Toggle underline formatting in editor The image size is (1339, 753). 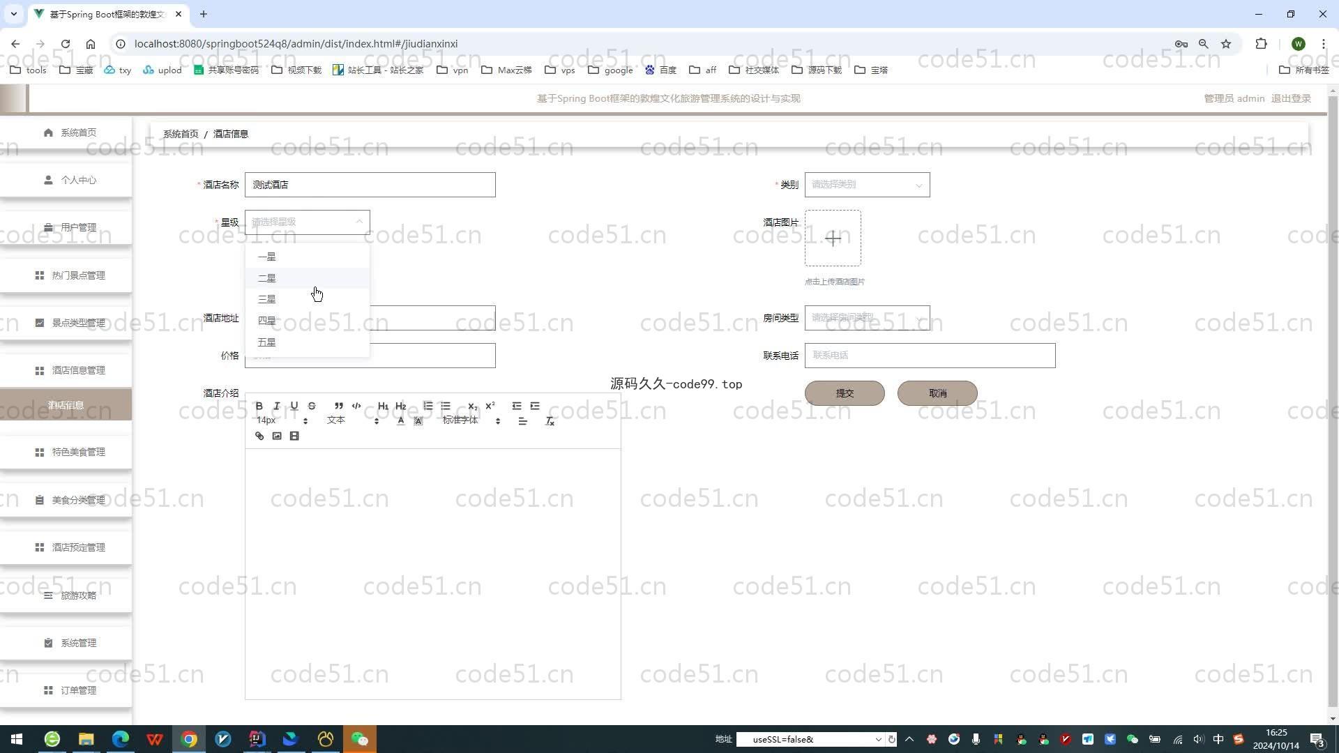(294, 406)
